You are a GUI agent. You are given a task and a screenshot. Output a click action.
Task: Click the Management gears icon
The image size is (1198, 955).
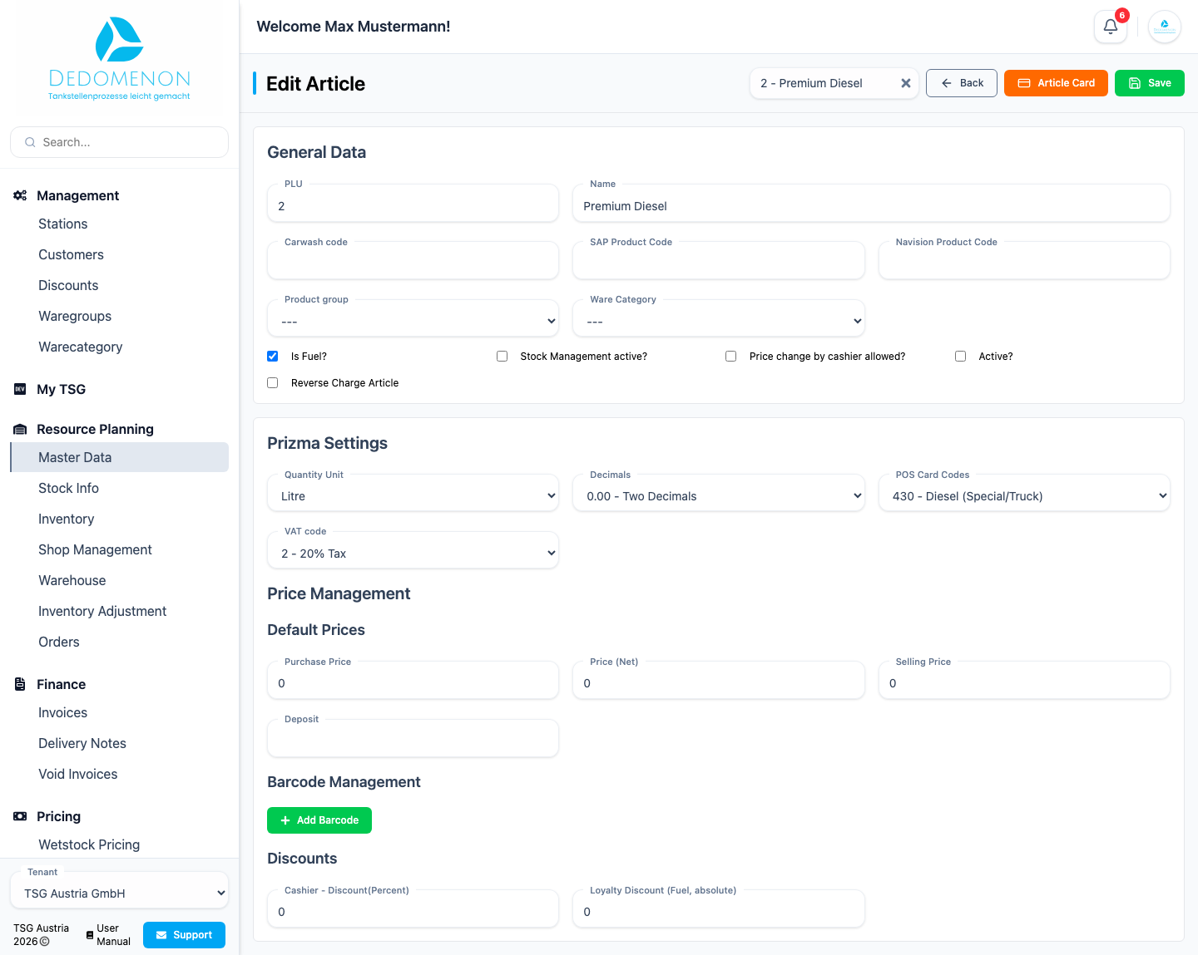point(20,195)
